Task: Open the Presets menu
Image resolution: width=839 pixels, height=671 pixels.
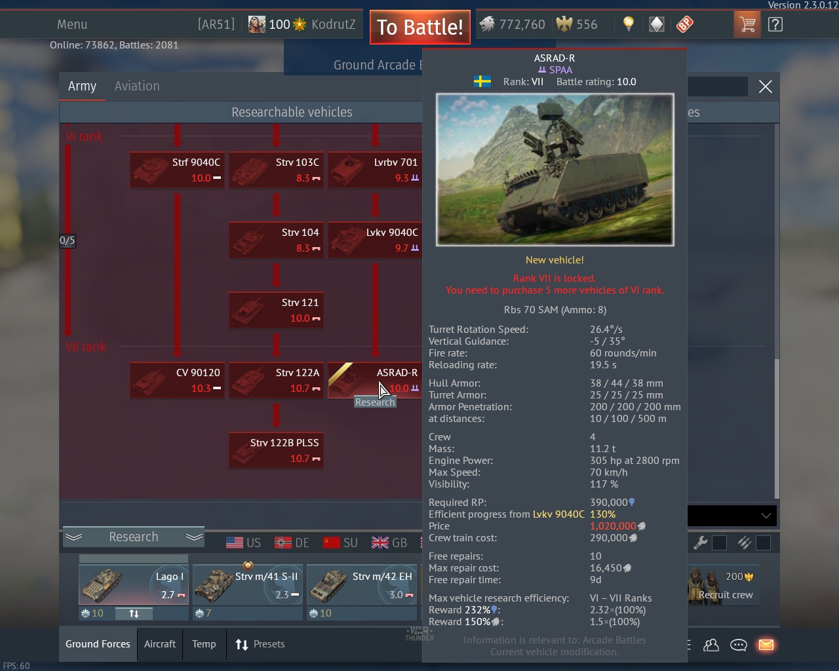Action: click(260, 644)
